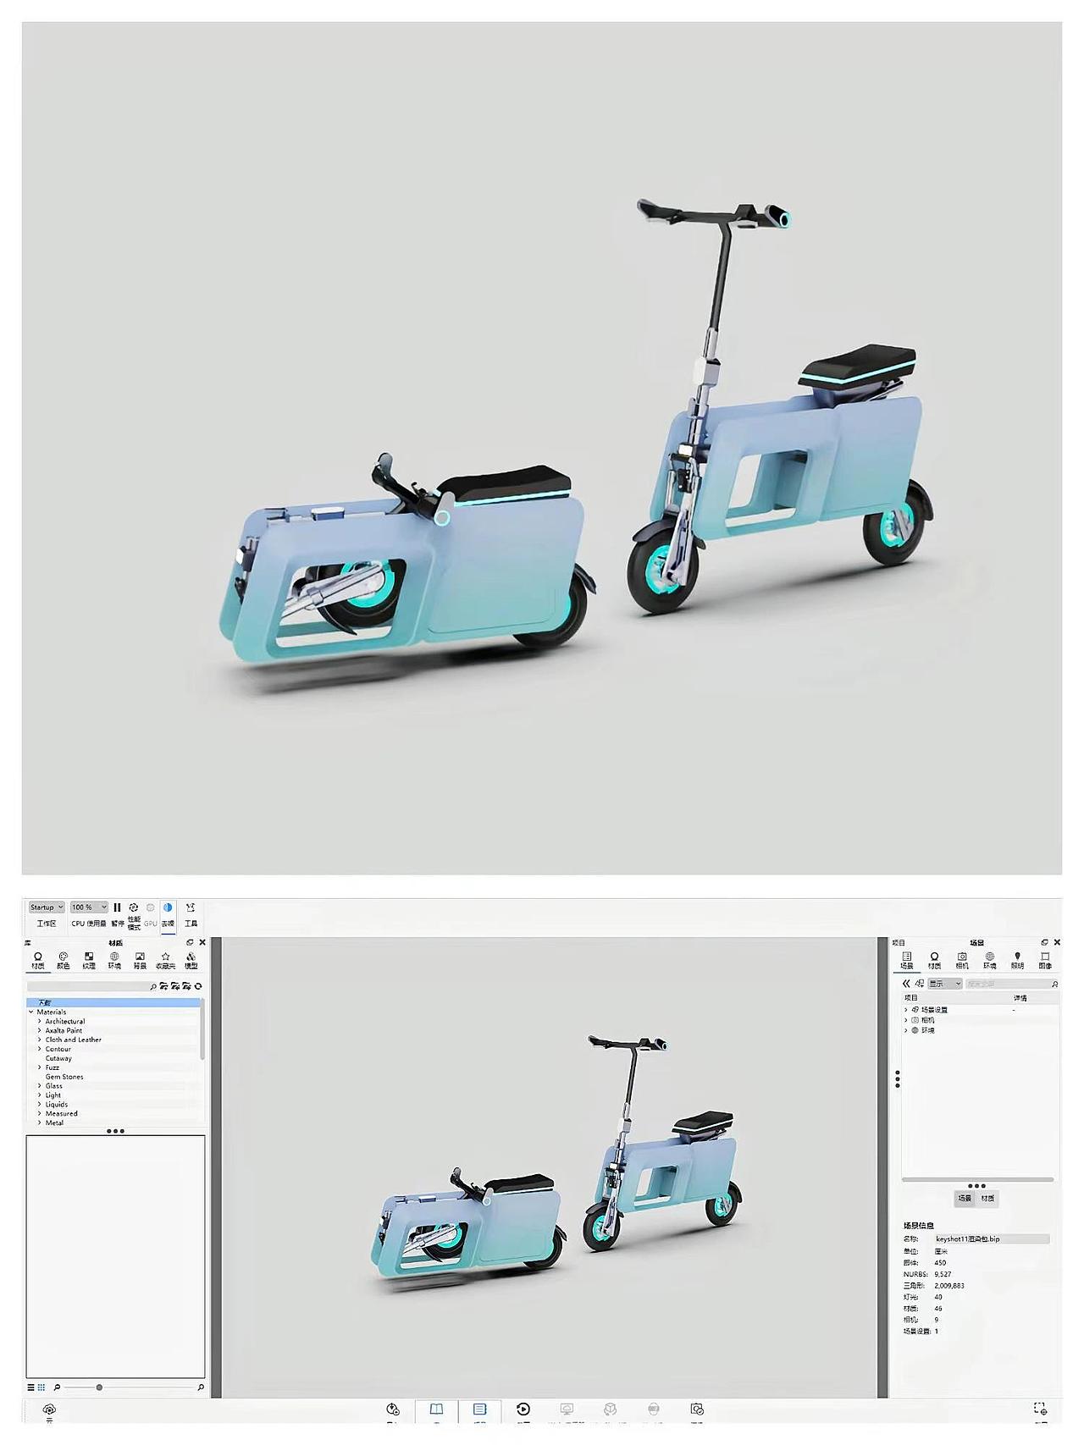Open the Startup workspace dropdown

pos(47,907)
